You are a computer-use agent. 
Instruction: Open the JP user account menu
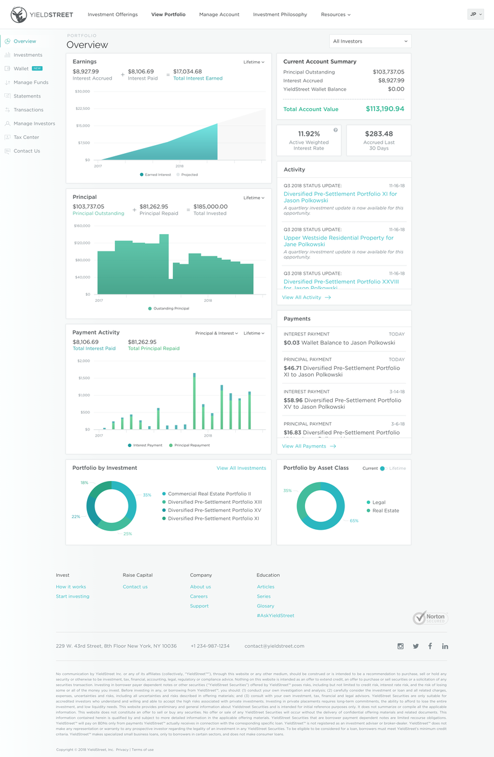coord(475,14)
